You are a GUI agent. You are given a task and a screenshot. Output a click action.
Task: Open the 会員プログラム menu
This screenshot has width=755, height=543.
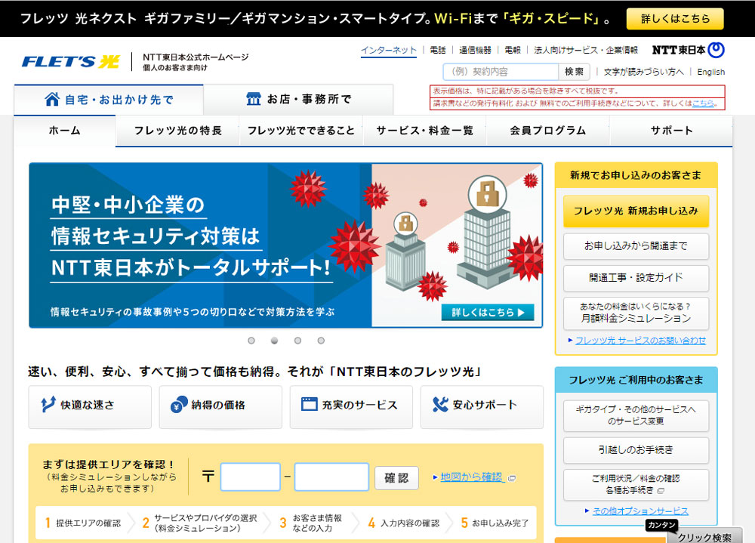(x=548, y=131)
